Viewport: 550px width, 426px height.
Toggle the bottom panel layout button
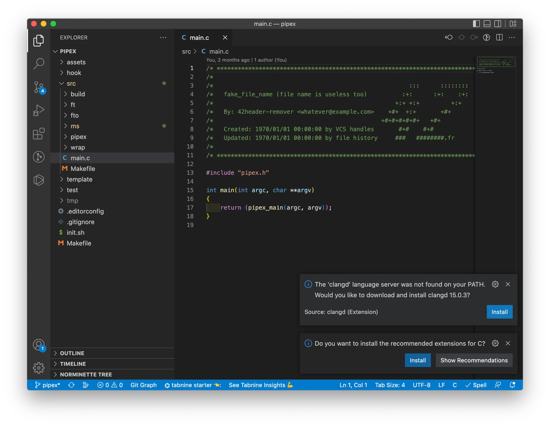click(487, 24)
